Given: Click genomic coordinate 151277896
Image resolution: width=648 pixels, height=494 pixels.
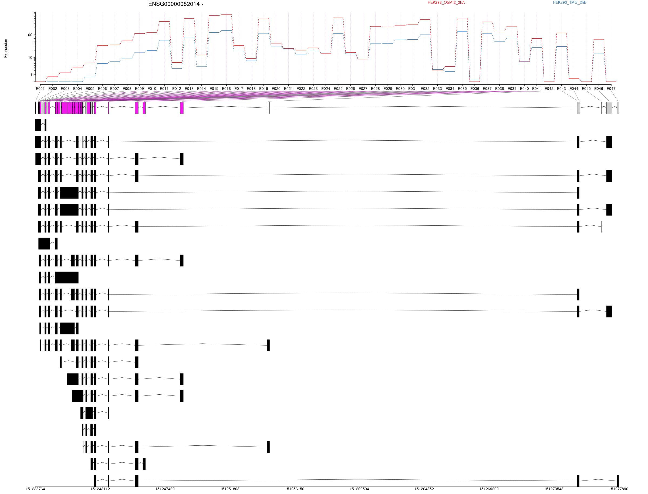Looking at the screenshot, I should coord(618,489).
